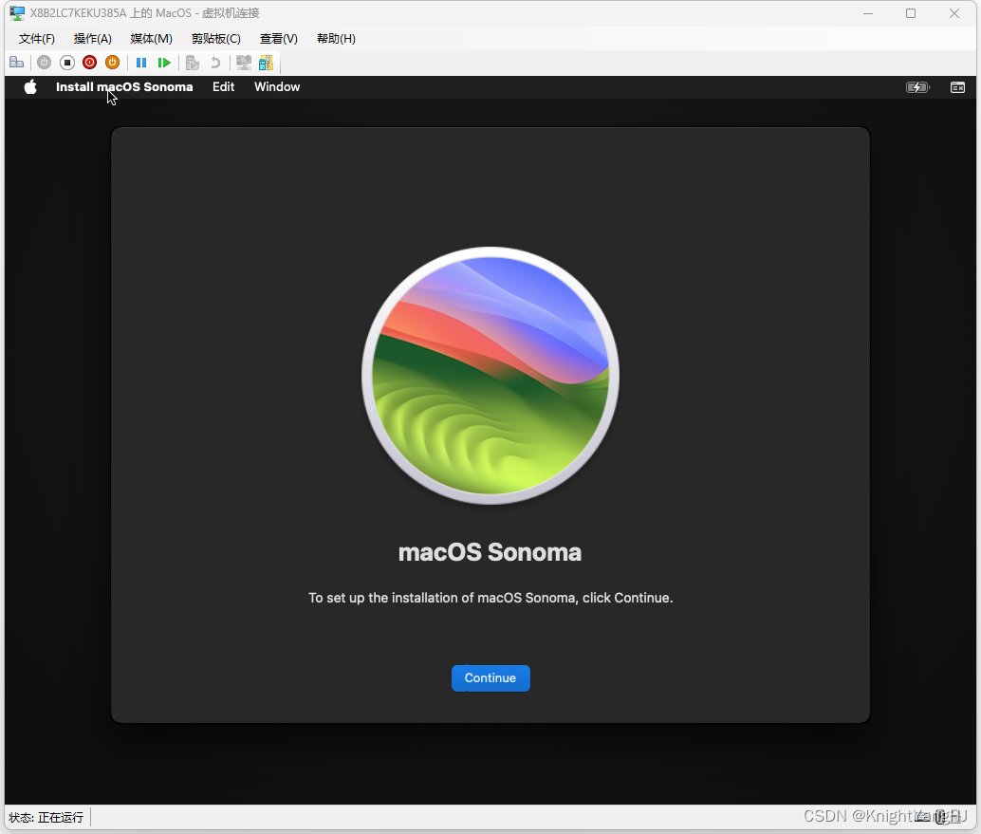The width and height of the screenshot is (981, 834).
Task: Open the 操作(A) menu
Action: point(93,39)
